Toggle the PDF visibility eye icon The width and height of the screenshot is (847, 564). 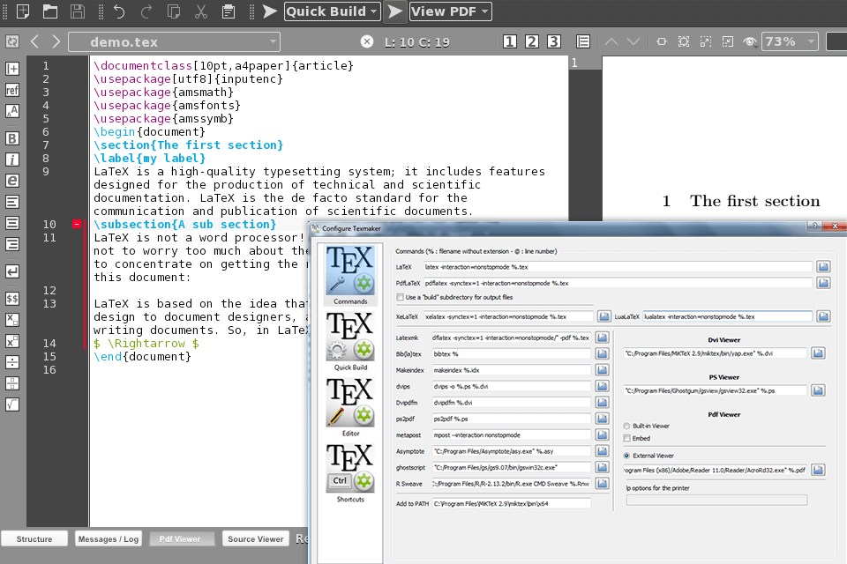(750, 41)
